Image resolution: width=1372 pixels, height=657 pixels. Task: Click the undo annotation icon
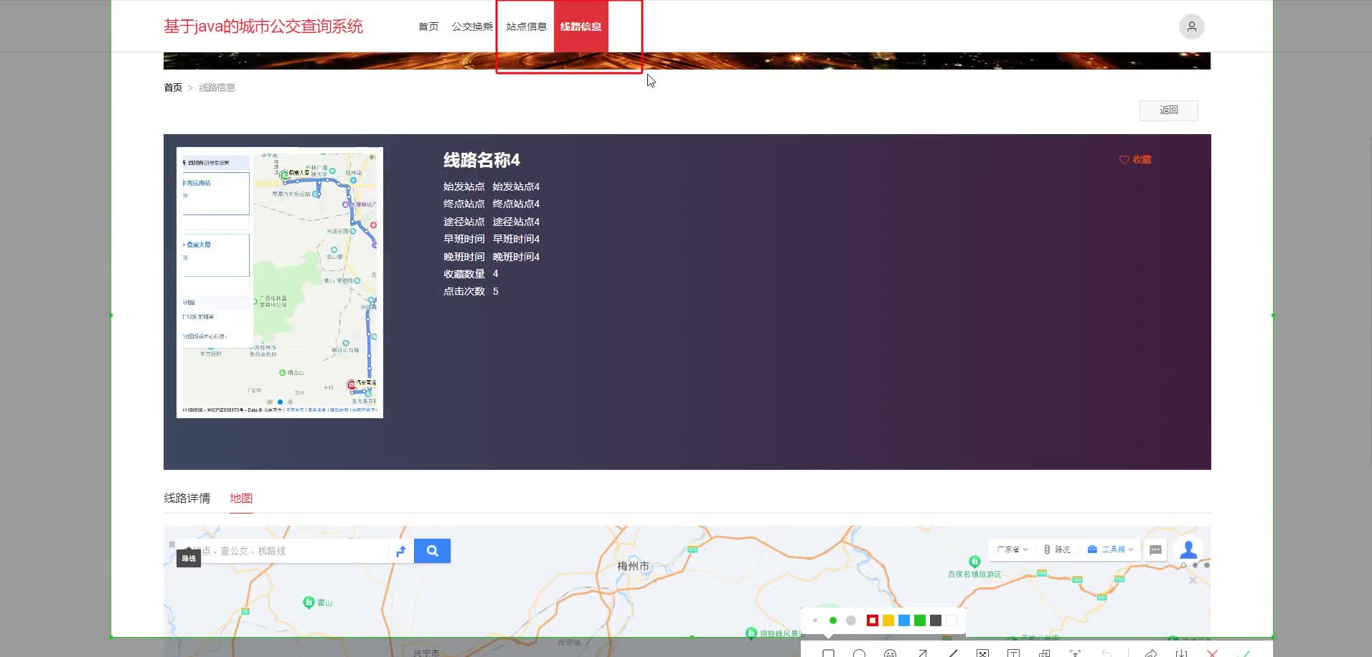point(1107,653)
